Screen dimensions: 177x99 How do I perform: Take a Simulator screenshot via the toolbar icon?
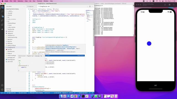click(x=170, y=5)
